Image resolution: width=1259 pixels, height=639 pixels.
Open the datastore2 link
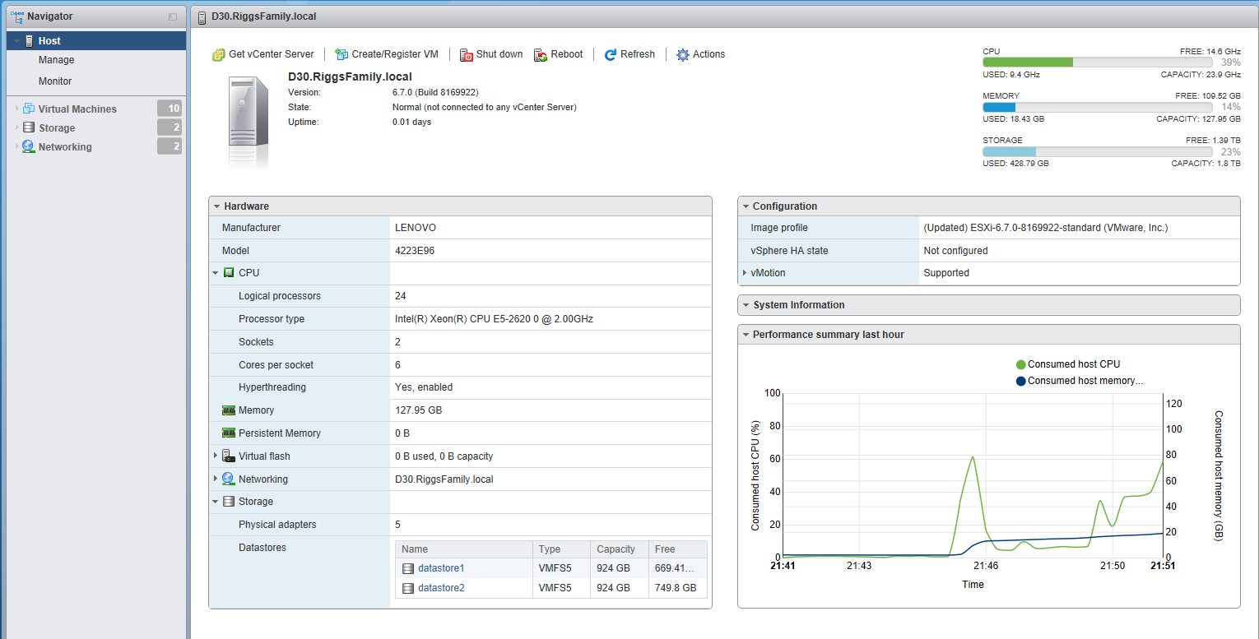pyautogui.click(x=441, y=588)
